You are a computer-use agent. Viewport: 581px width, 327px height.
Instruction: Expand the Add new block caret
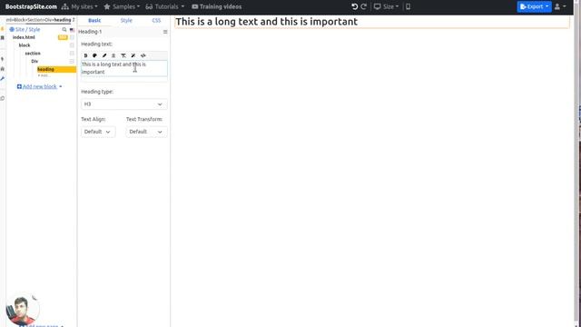click(61, 87)
